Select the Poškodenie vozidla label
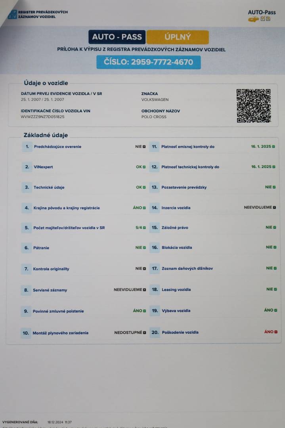The width and height of the screenshot is (285, 428). pyautogui.click(x=180, y=332)
